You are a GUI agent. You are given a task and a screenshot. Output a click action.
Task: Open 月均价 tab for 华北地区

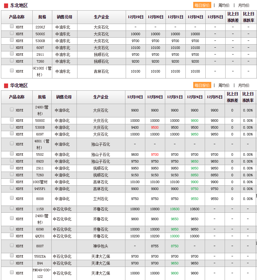(x=244, y=85)
